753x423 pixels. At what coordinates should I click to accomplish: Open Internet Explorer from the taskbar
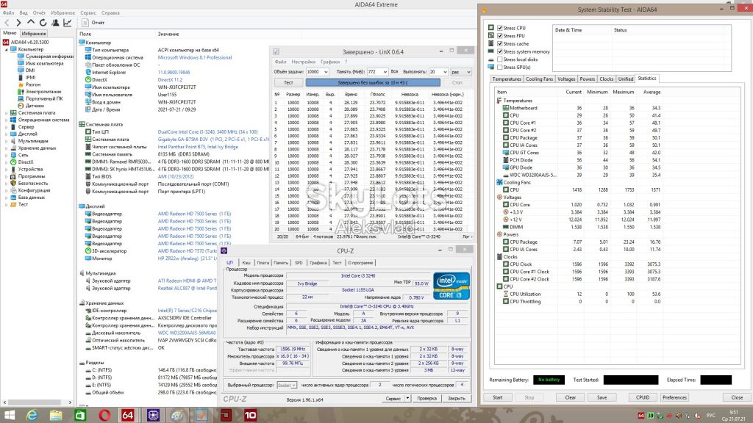(x=32, y=415)
